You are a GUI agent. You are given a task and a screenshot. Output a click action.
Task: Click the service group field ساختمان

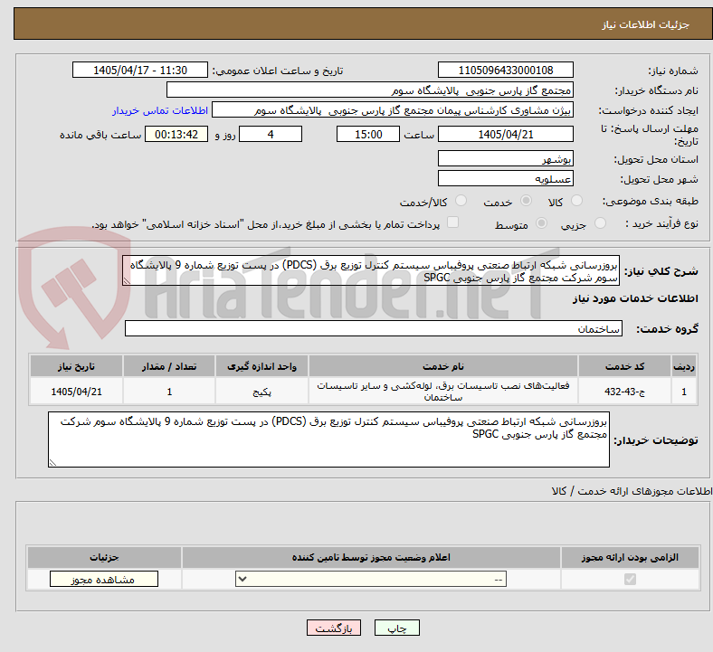(374, 328)
